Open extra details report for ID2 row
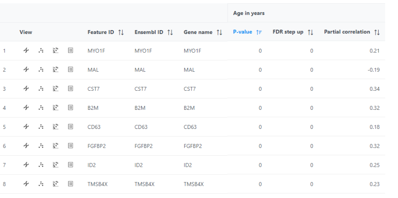 70,165
